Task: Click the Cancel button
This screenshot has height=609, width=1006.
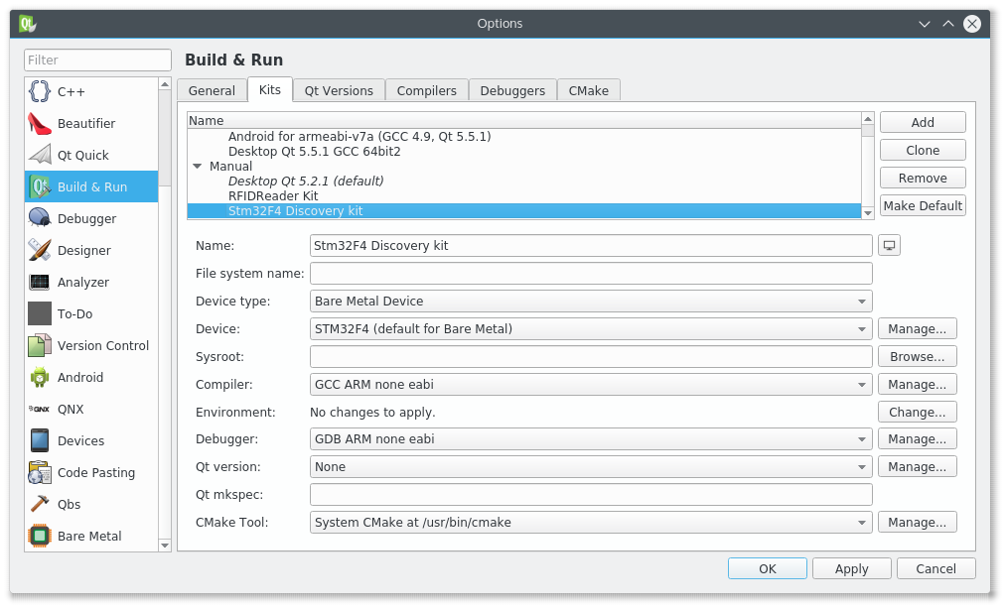Action: pyautogui.click(x=936, y=568)
